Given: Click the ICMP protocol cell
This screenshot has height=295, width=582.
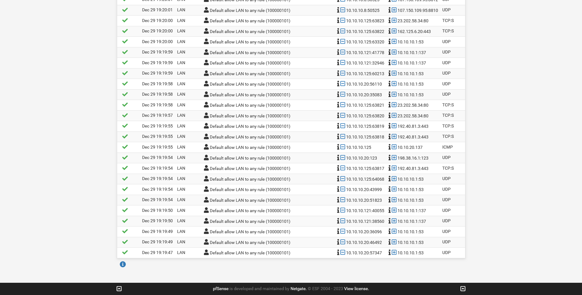Looking at the screenshot, I should (x=447, y=147).
